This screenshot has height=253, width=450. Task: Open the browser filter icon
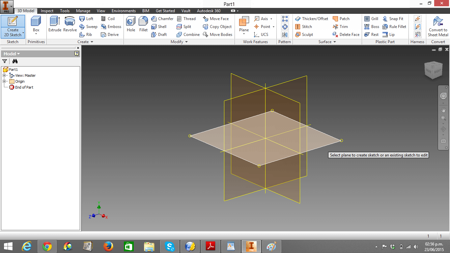(5, 61)
